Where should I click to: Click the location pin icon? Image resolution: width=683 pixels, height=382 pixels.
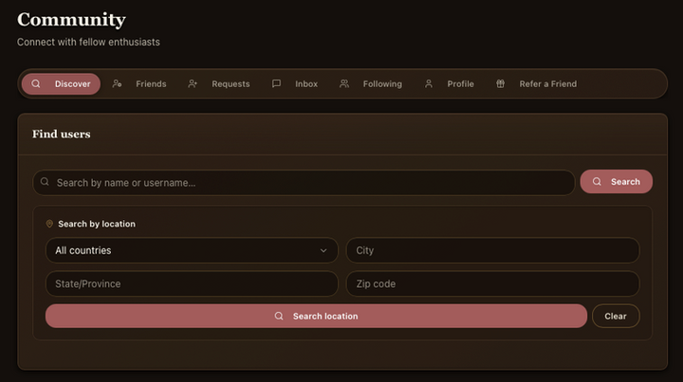pos(49,224)
